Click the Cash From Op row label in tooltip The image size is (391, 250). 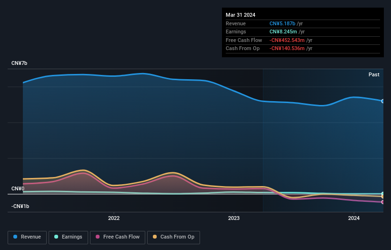[x=242, y=49]
